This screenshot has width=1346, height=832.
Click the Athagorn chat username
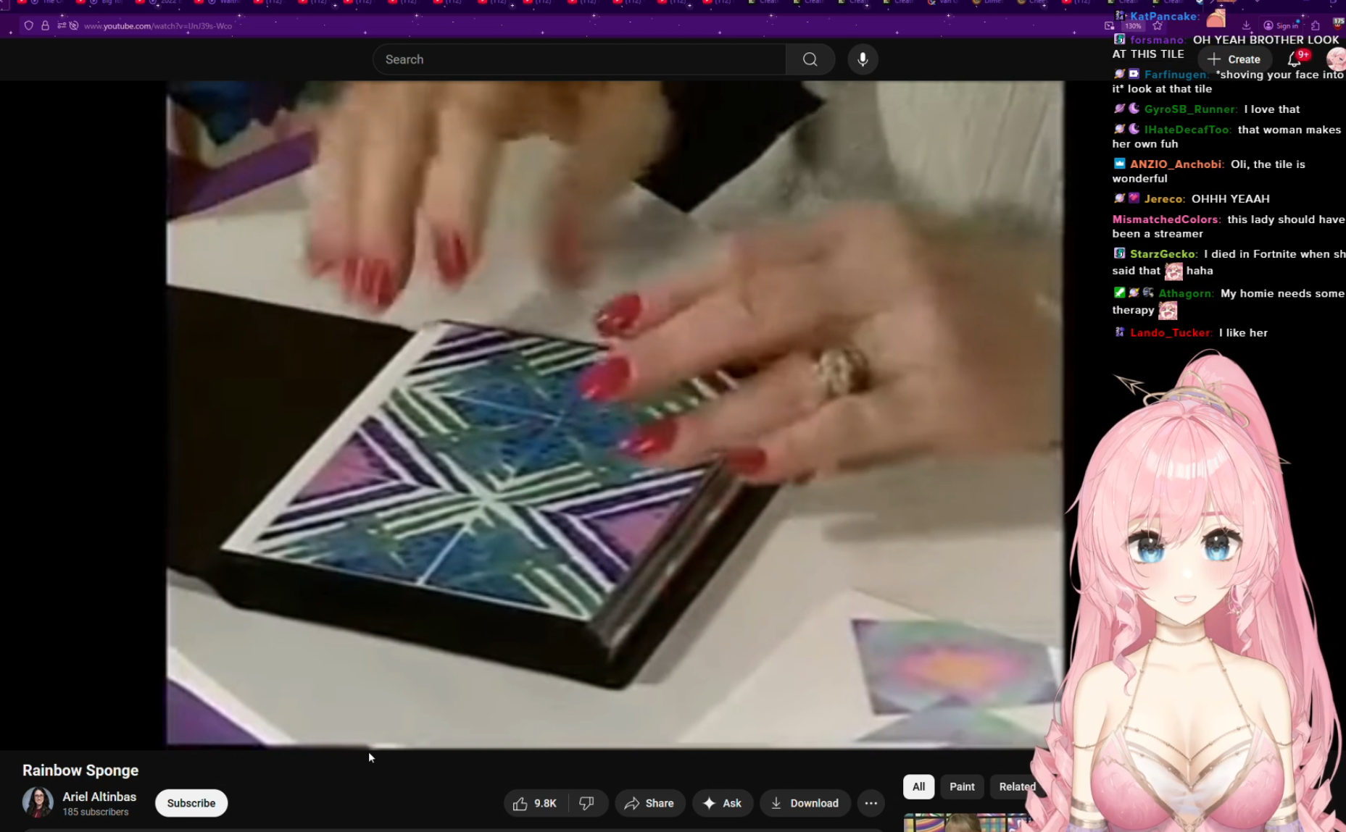1186,293
